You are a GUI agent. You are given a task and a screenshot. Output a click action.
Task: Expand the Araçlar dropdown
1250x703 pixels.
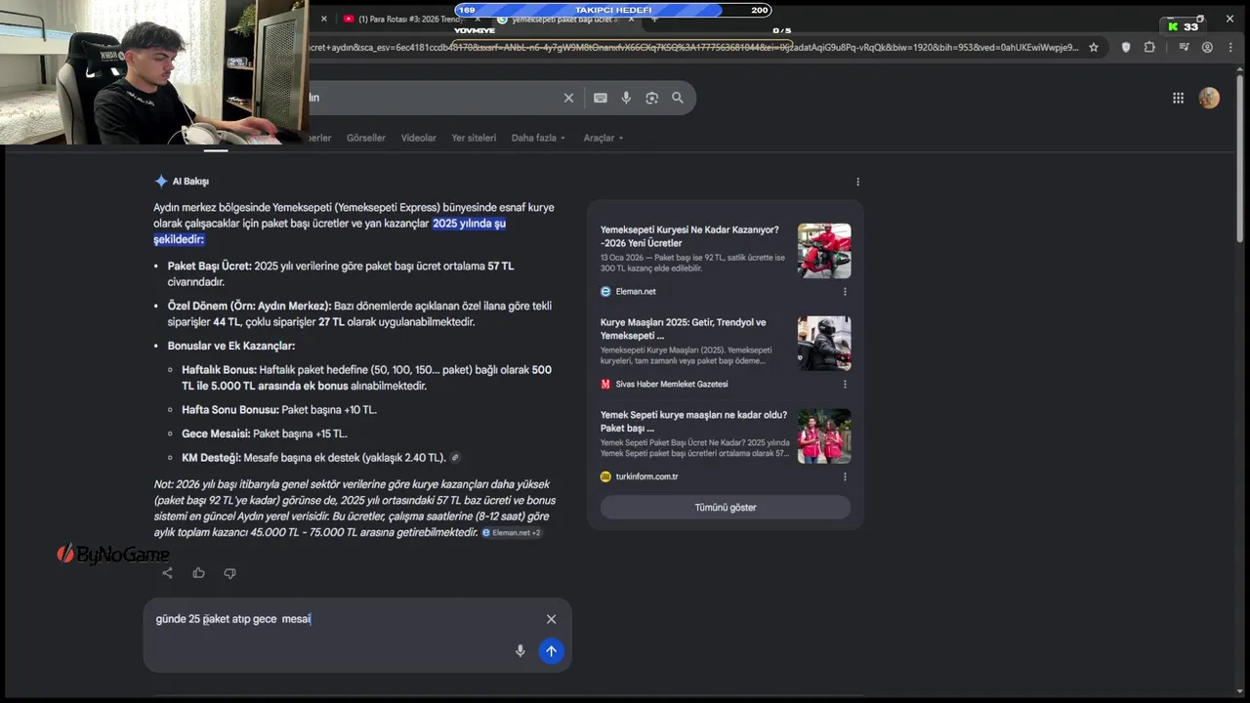603,138
